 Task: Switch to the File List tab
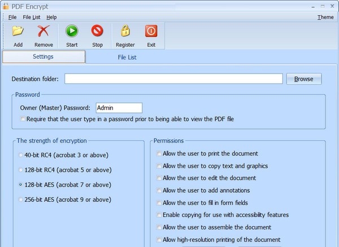pyautogui.click(x=127, y=57)
